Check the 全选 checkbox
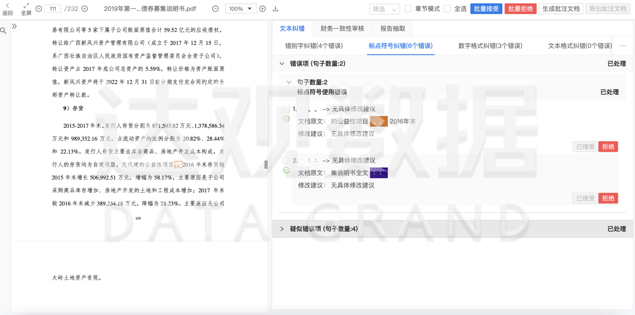 (x=447, y=8)
